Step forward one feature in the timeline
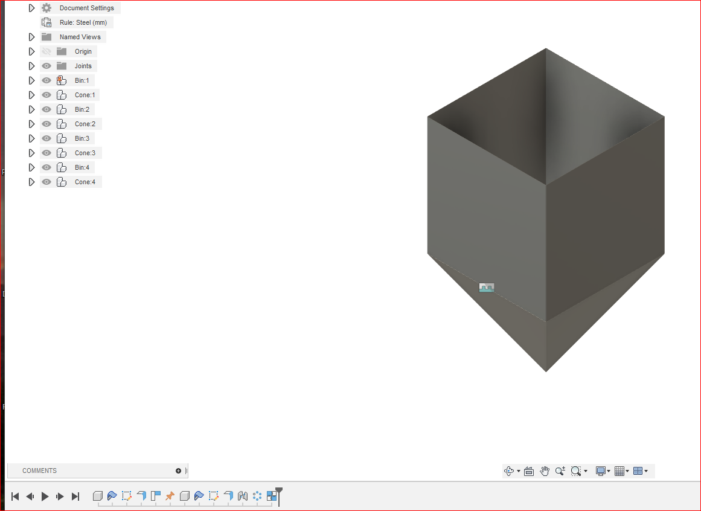The height and width of the screenshot is (511, 701). pyautogui.click(x=60, y=497)
